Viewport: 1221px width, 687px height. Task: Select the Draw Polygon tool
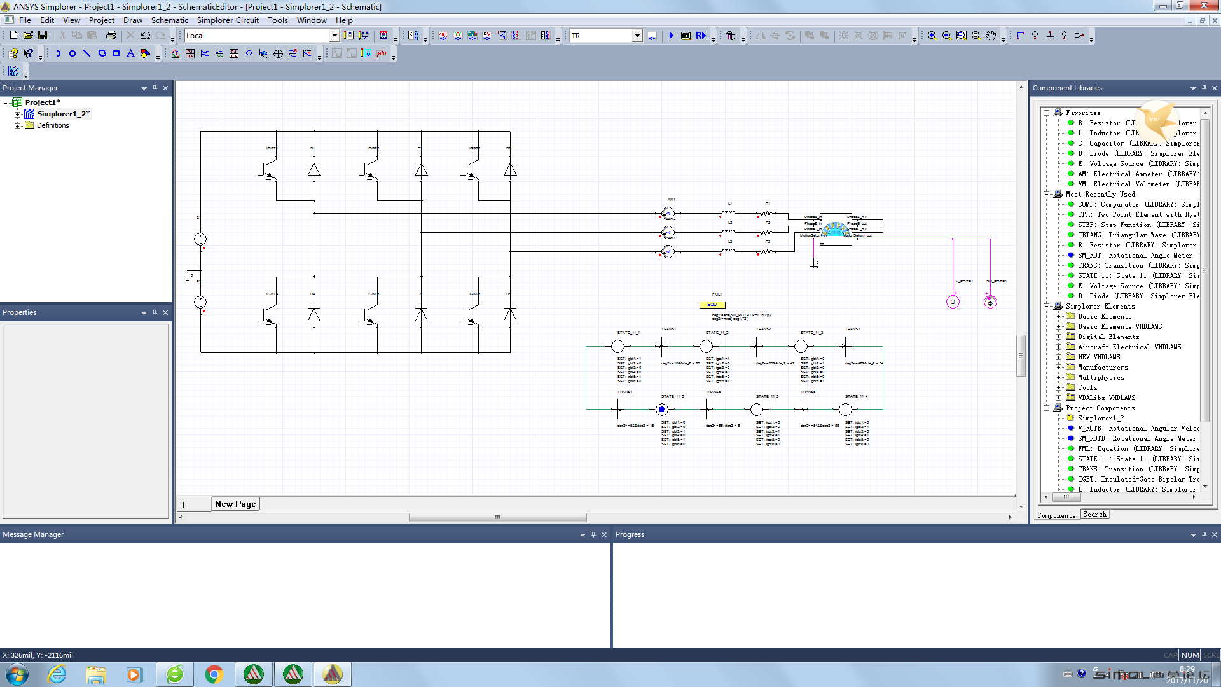[x=102, y=53]
